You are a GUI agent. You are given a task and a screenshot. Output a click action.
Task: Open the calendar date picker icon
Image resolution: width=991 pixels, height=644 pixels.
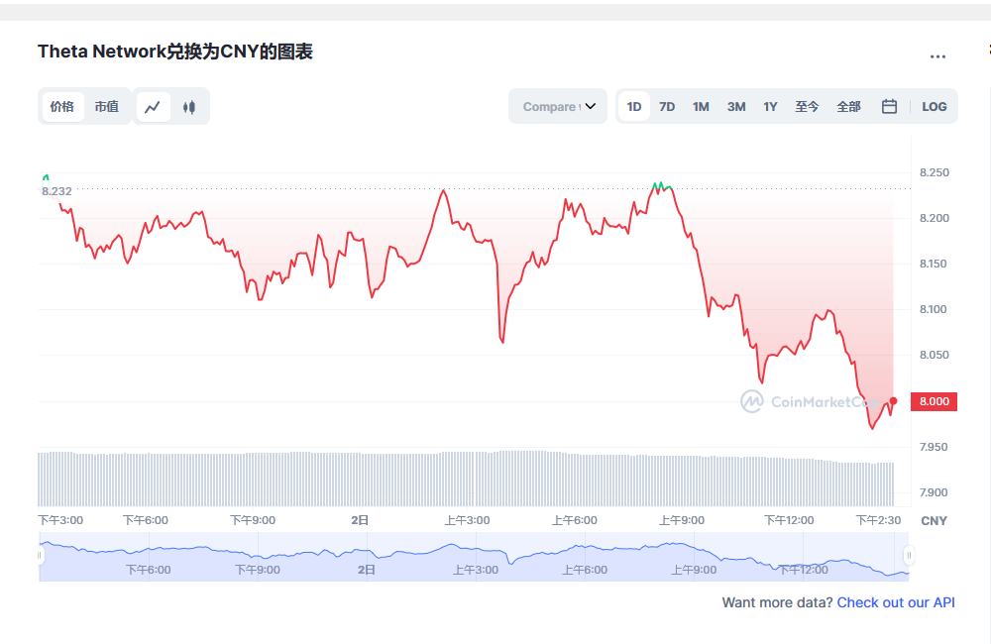[889, 106]
